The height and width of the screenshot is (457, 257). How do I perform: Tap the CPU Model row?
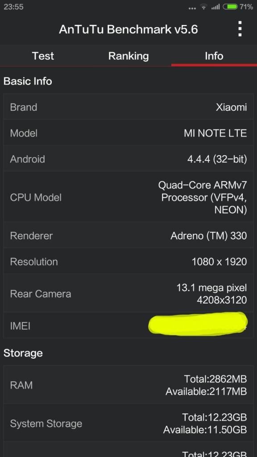pos(128,197)
